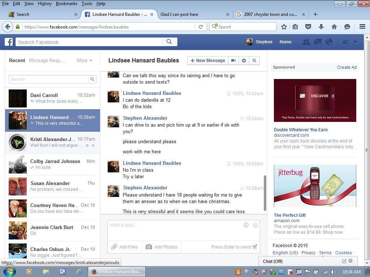Switch to the Glad I can post here tab
The width and height of the screenshot is (370, 277).
click(x=192, y=14)
